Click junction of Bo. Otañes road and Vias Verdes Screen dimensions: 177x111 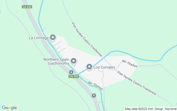[116, 70]
